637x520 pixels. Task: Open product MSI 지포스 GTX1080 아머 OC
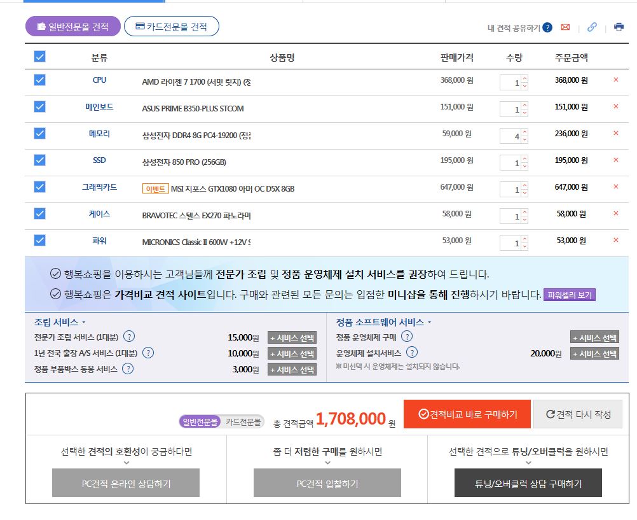233,189
